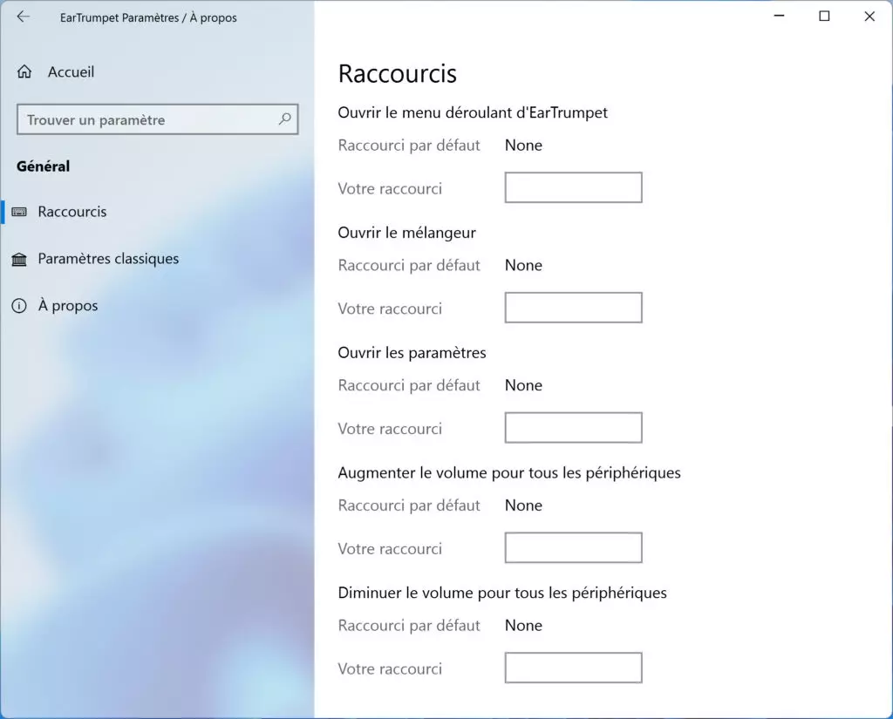Maximize the EarTrumpet settings window

click(x=824, y=16)
